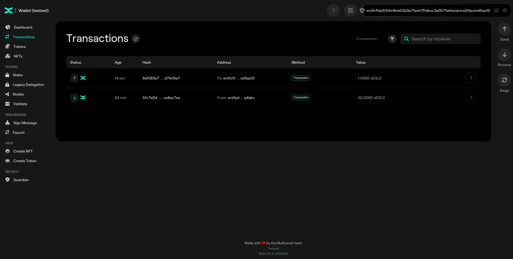Expand the 1.0000 xEGLD transaction details
Screen dimensions: 513x259
(471, 78)
